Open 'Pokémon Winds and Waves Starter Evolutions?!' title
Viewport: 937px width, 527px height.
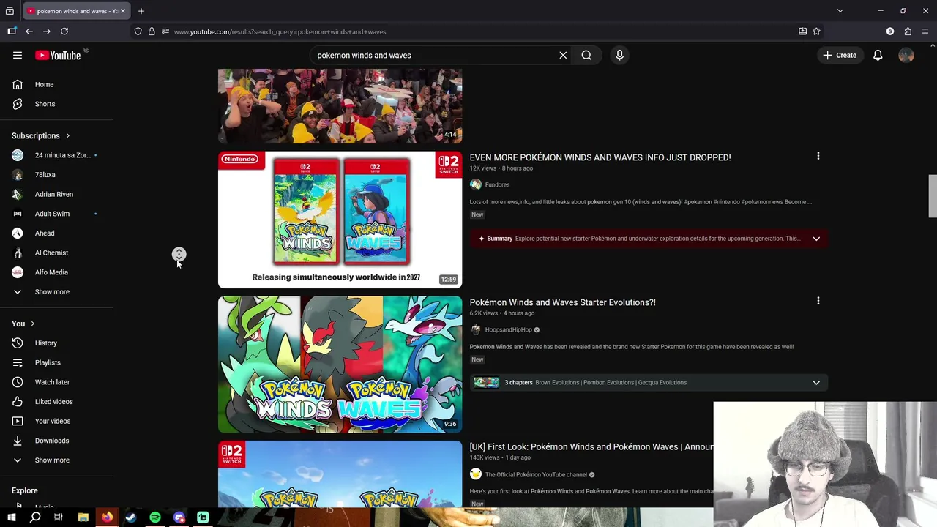562,302
